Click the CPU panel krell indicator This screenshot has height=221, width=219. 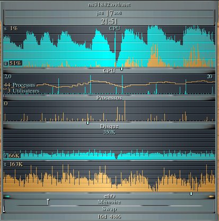tap(121, 69)
